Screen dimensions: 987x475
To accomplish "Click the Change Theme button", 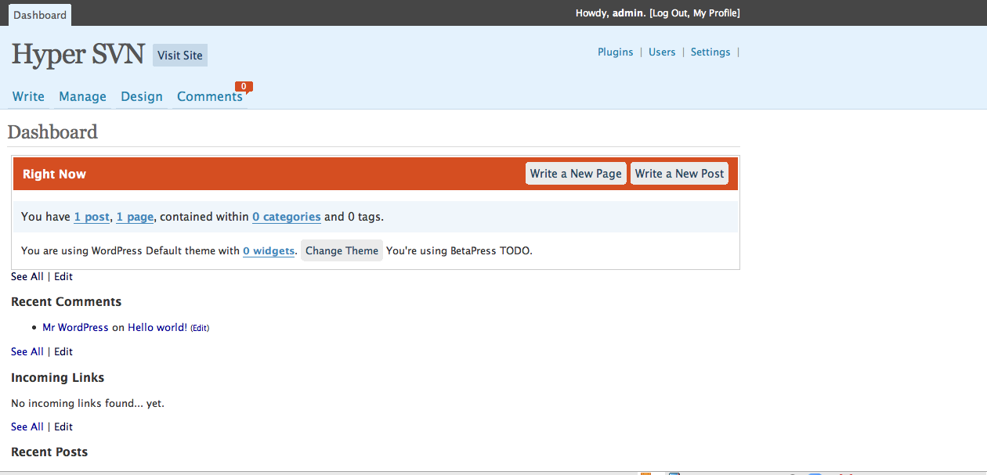I will (x=342, y=250).
